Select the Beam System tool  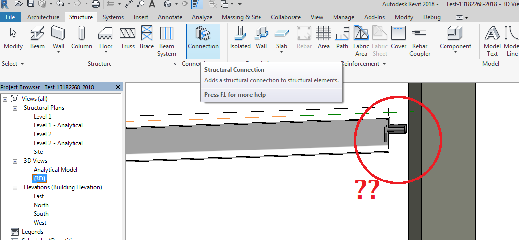click(166, 41)
